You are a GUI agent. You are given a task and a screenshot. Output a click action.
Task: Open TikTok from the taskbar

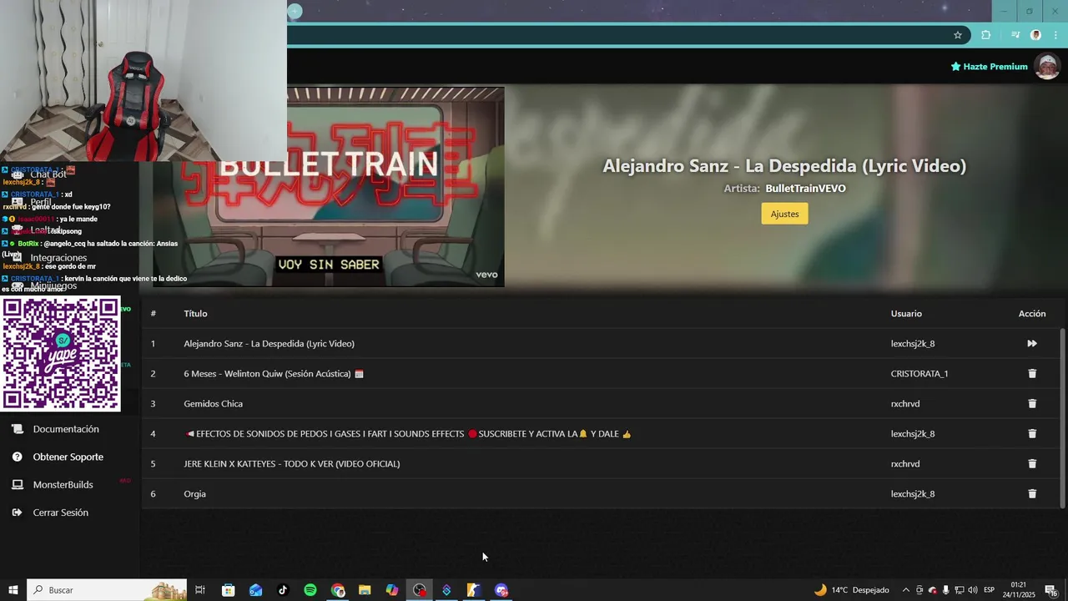tap(283, 590)
